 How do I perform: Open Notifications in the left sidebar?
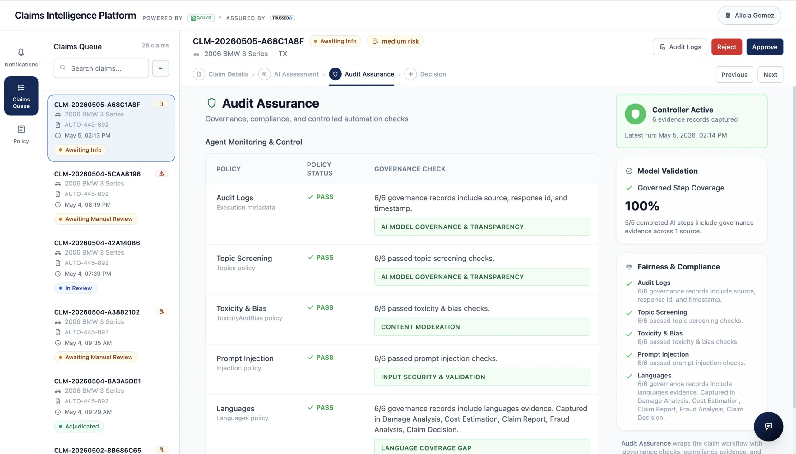point(21,57)
